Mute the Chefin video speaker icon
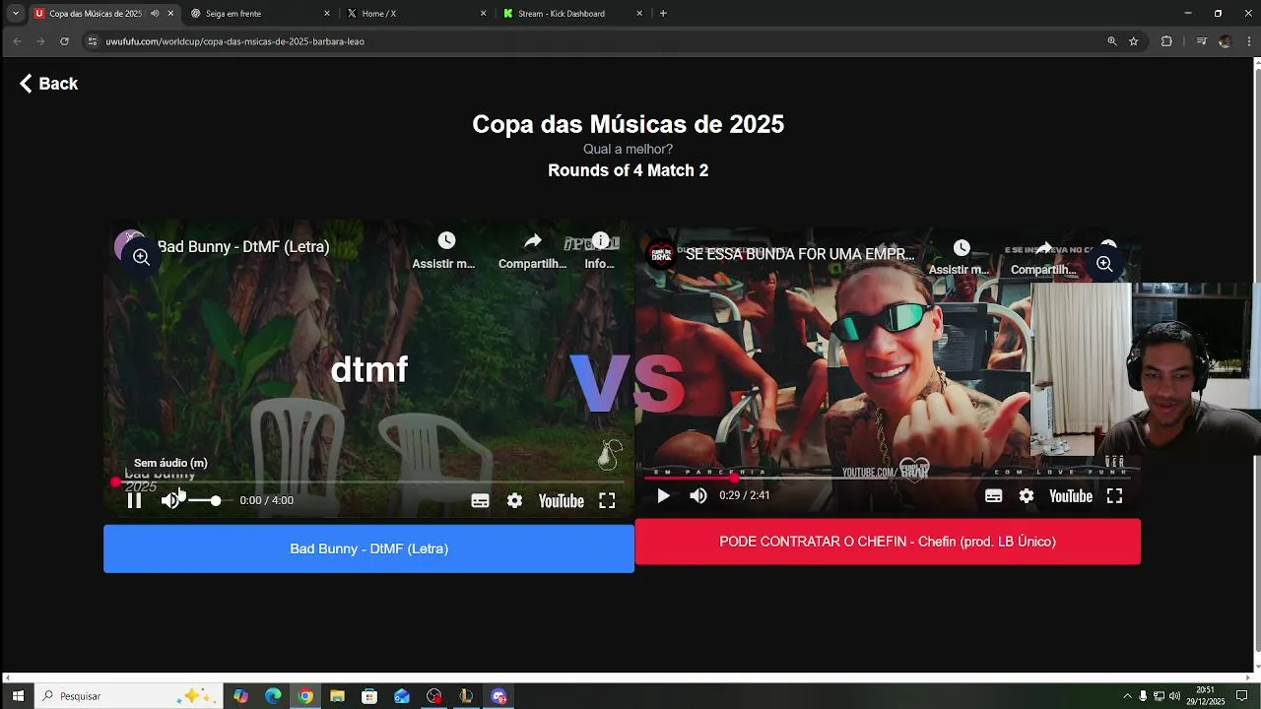This screenshot has width=1261, height=709. (x=698, y=495)
